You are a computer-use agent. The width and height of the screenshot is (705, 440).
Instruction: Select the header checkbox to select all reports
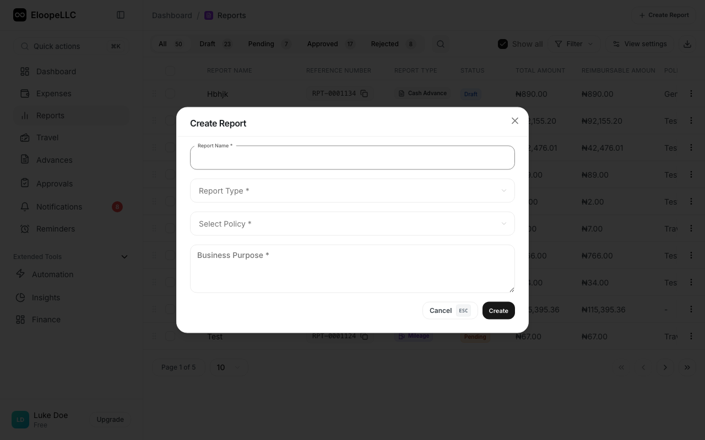(170, 70)
